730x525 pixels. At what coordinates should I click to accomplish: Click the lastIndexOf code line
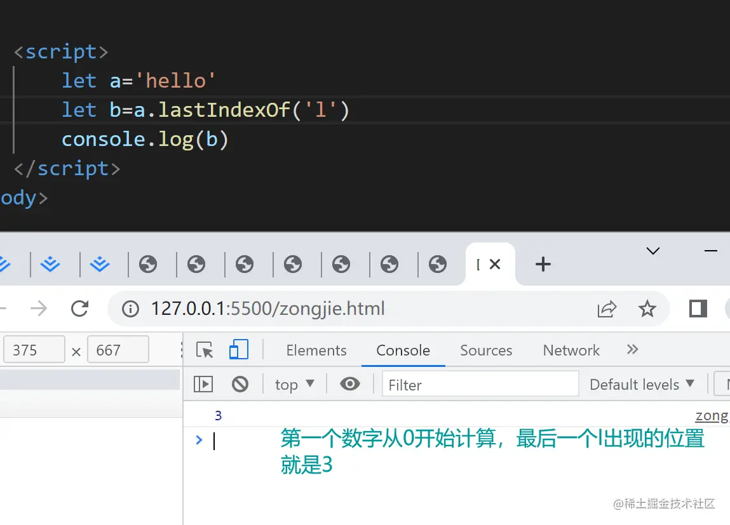(x=205, y=110)
